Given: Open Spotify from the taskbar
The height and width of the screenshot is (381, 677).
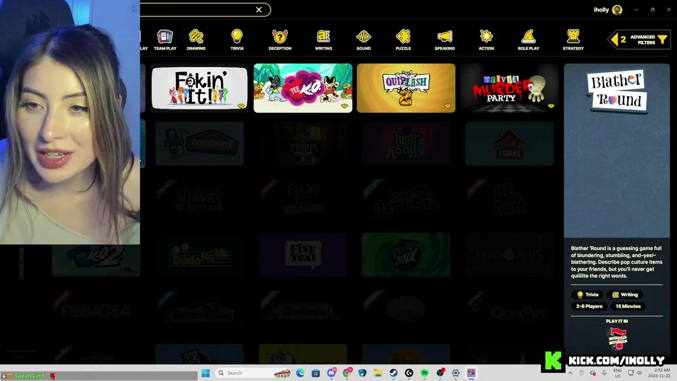Looking at the screenshot, I should (x=425, y=373).
